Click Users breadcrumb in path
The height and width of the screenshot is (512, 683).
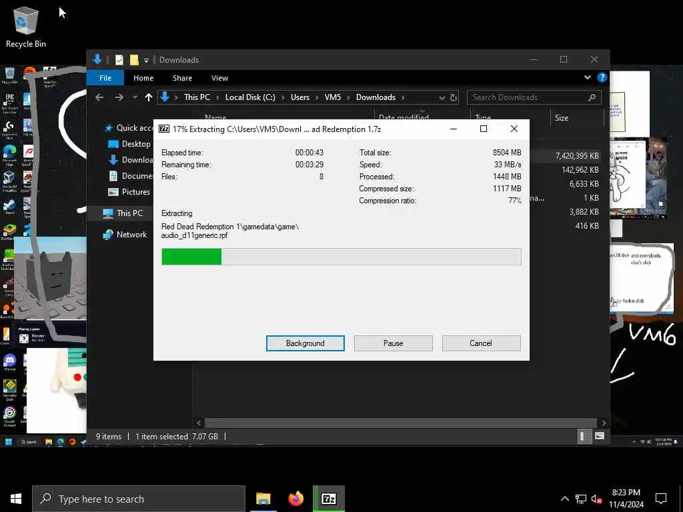pos(299,97)
